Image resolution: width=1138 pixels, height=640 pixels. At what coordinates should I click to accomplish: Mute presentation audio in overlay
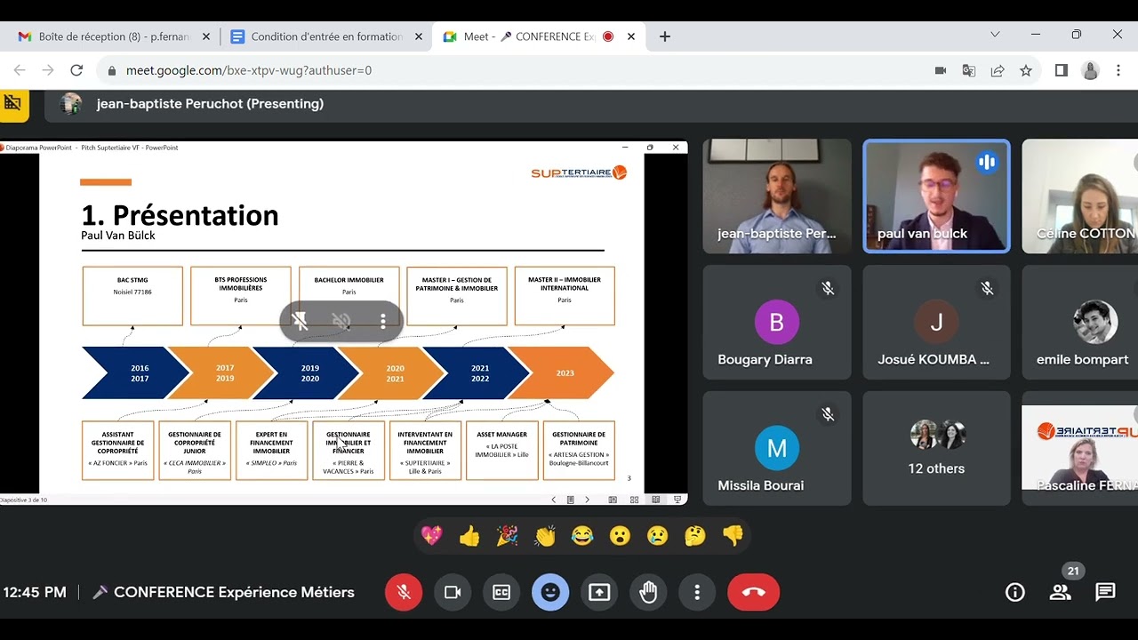click(341, 321)
